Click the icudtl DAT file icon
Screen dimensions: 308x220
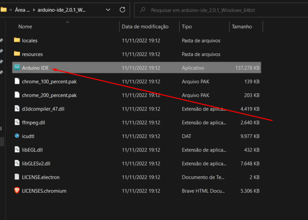click(x=17, y=136)
